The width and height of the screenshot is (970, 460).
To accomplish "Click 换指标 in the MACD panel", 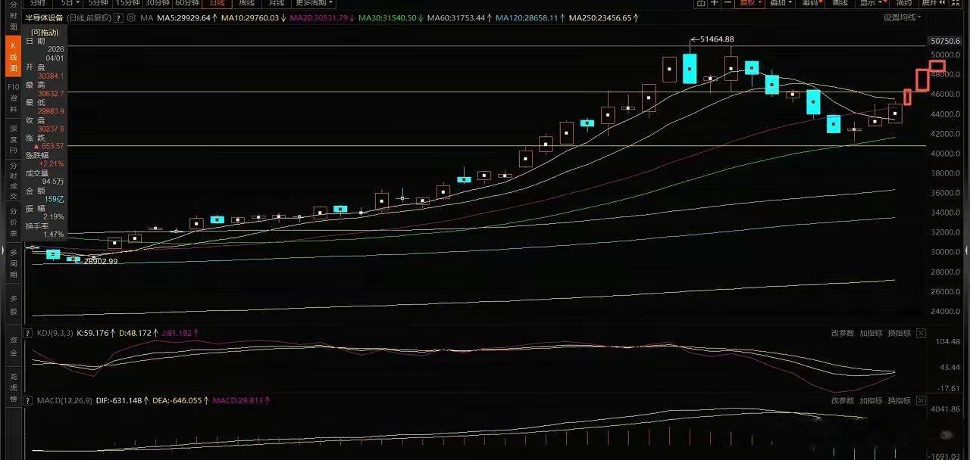I will (899, 400).
